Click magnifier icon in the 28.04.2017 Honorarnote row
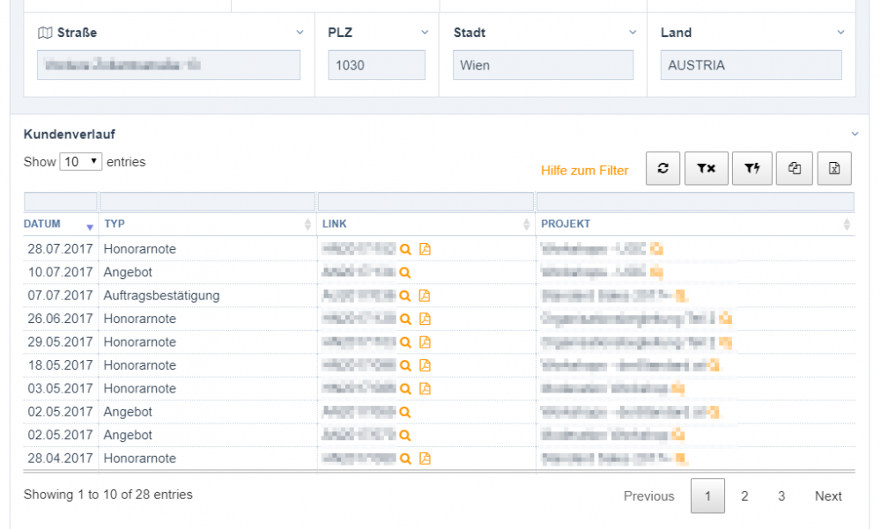 (405, 459)
